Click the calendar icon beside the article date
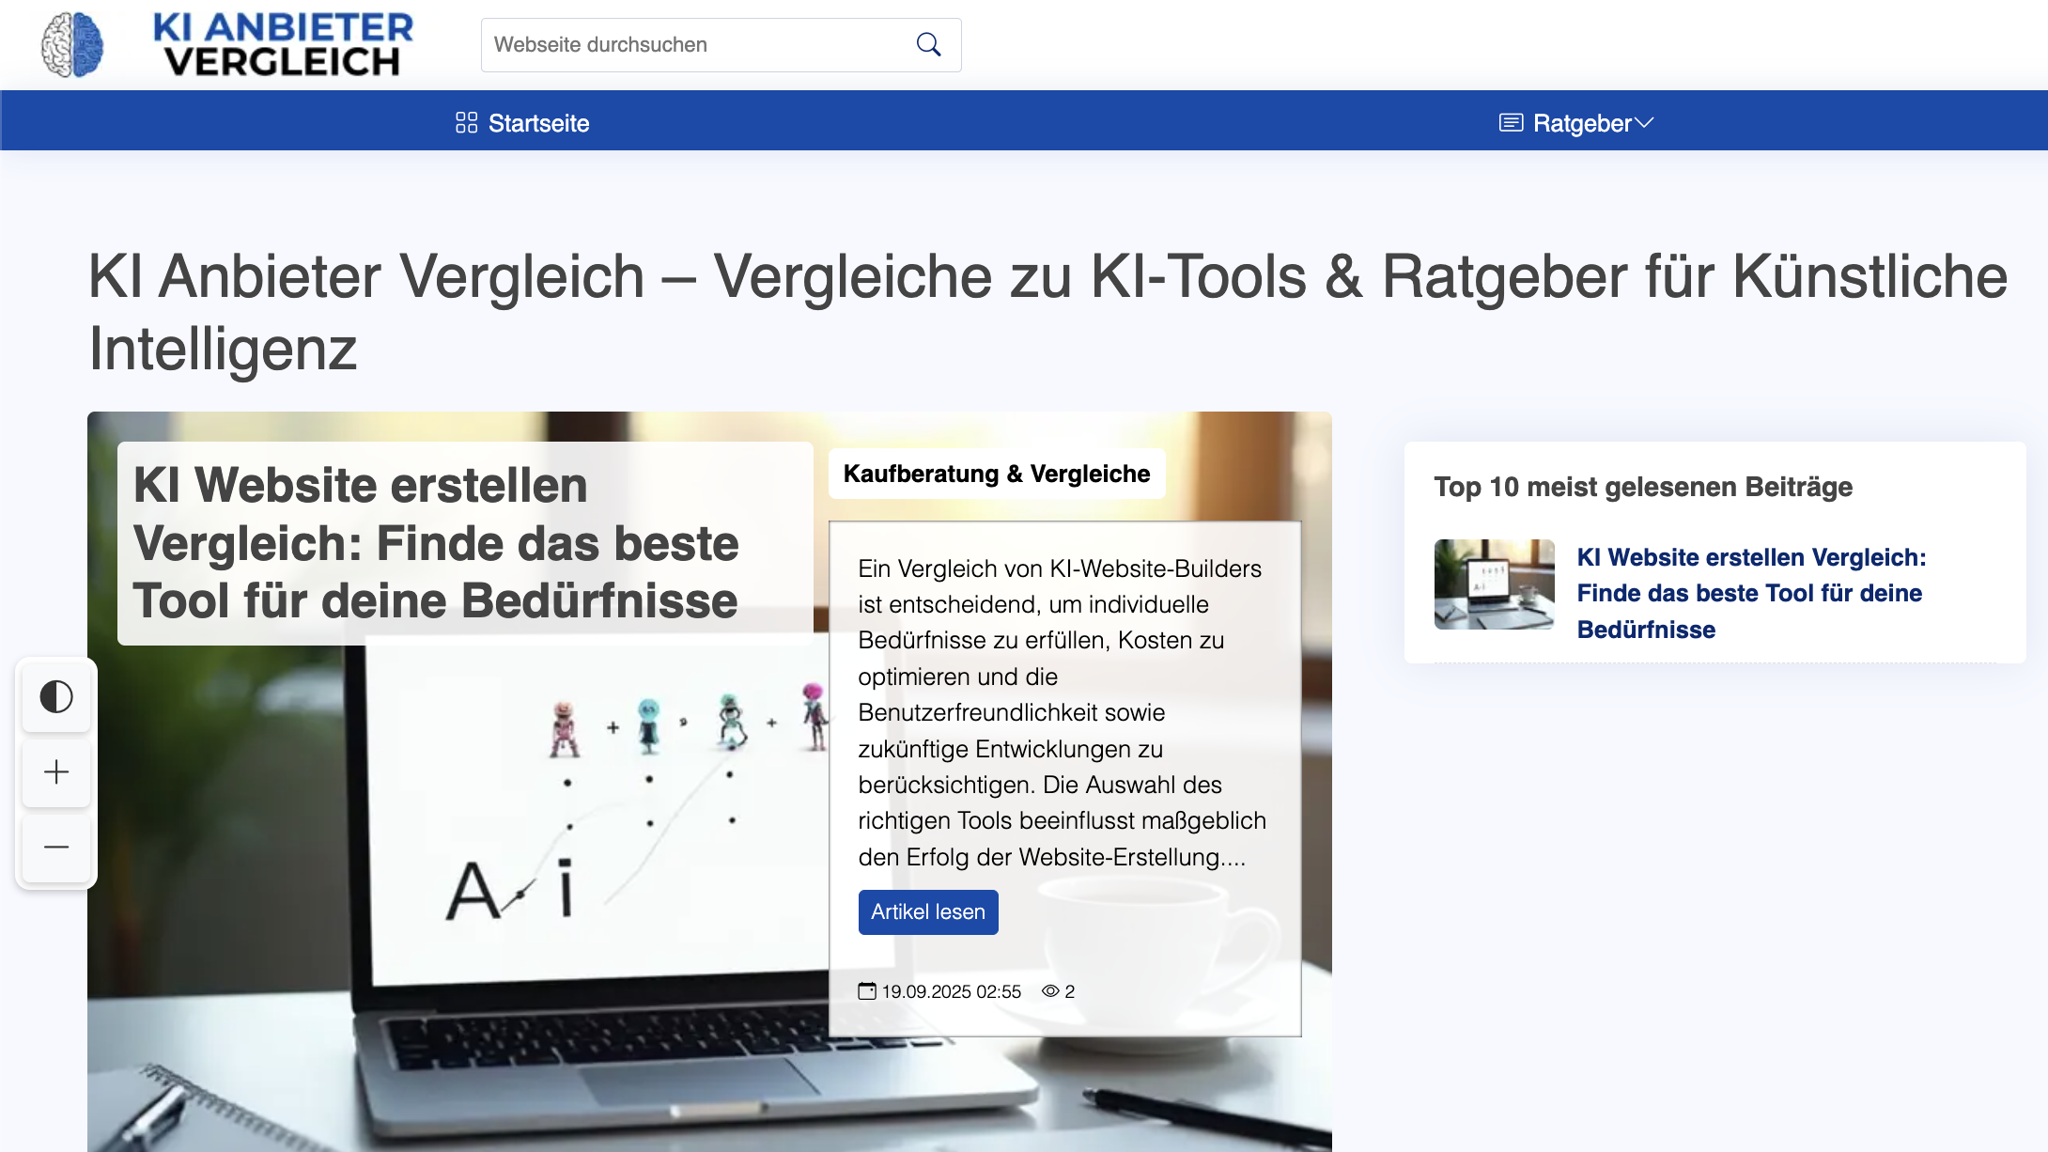 (868, 990)
